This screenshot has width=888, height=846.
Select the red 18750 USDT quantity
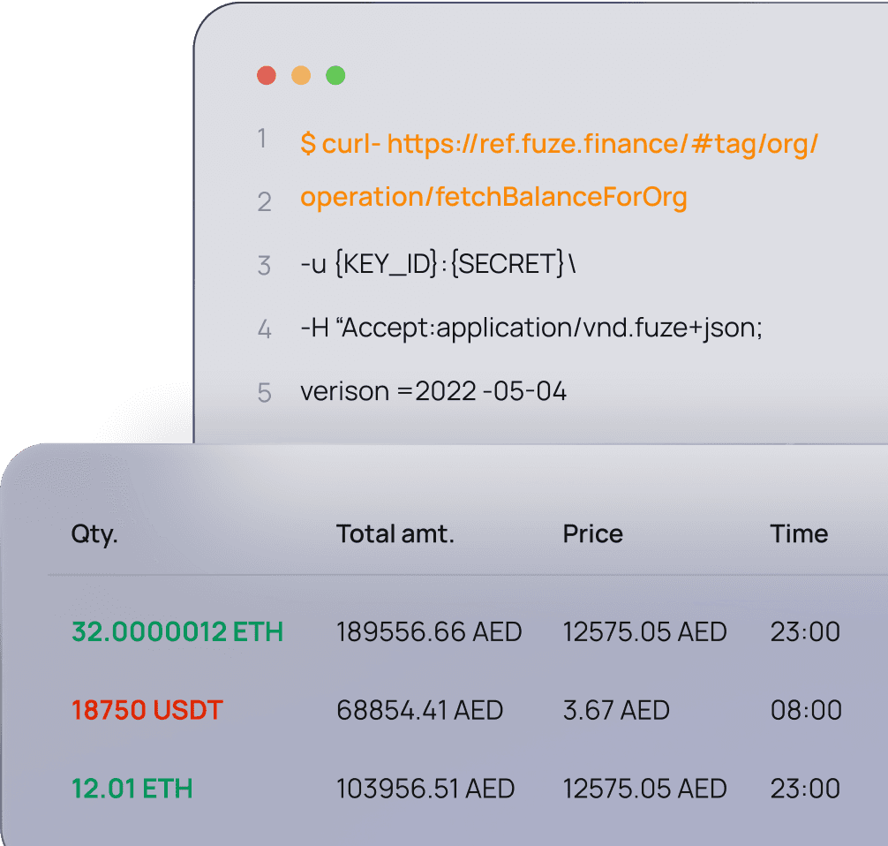pos(147,710)
